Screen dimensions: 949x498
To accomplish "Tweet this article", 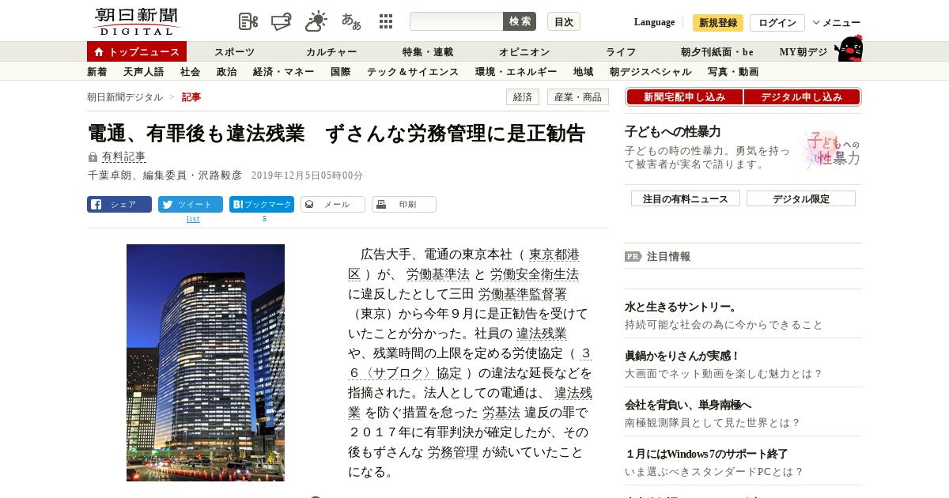I will pos(191,205).
